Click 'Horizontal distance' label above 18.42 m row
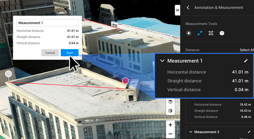This screenshot has width=254, height=139. [x=208, y=105]
